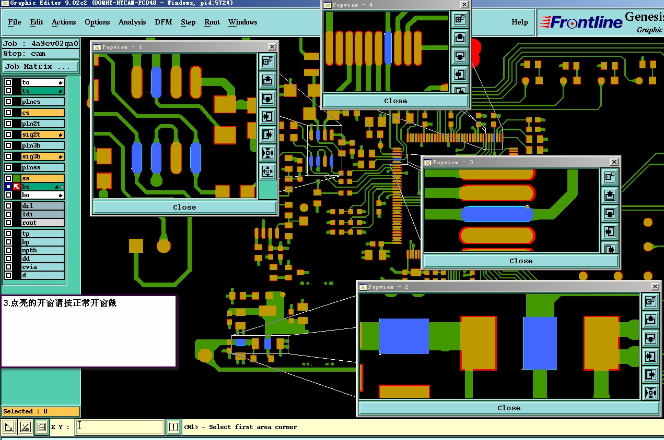Open the Step menu

point(188,22)
